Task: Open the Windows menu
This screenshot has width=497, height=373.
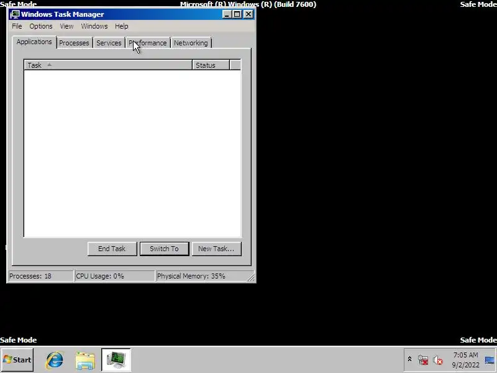Action: click(94, 26)
